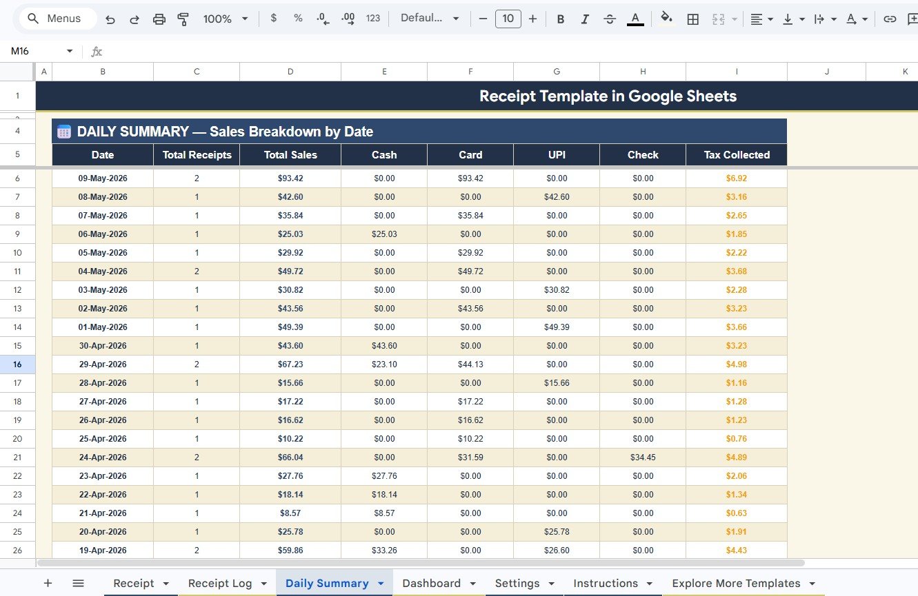Screen dimensions: 918x596
Task: Open Dashboard tab dropdown arrow
Action: click(x=472, y=584)
